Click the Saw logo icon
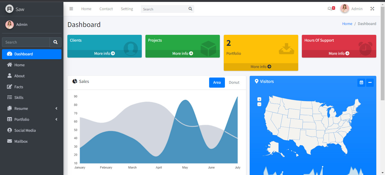Screen dimensions: 385x175 9,9
